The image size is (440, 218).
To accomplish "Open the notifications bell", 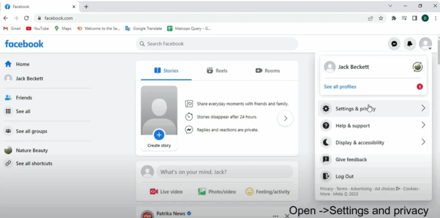I will [x=409, y=44].
